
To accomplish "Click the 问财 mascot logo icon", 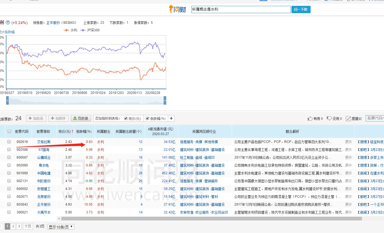I will pyautogui.click(x=171, y=9).
